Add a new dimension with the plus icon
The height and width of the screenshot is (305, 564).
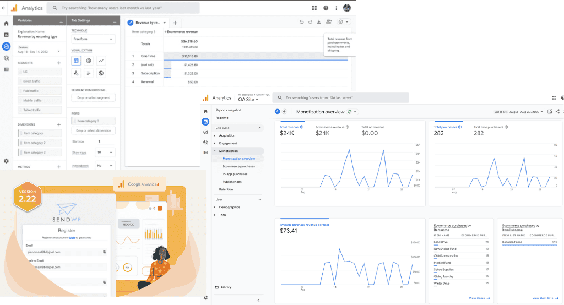pos(59,124)
